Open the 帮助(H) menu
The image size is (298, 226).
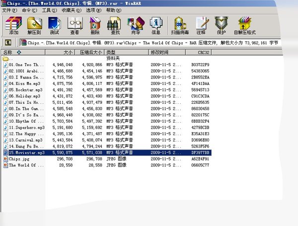[114, 10]
